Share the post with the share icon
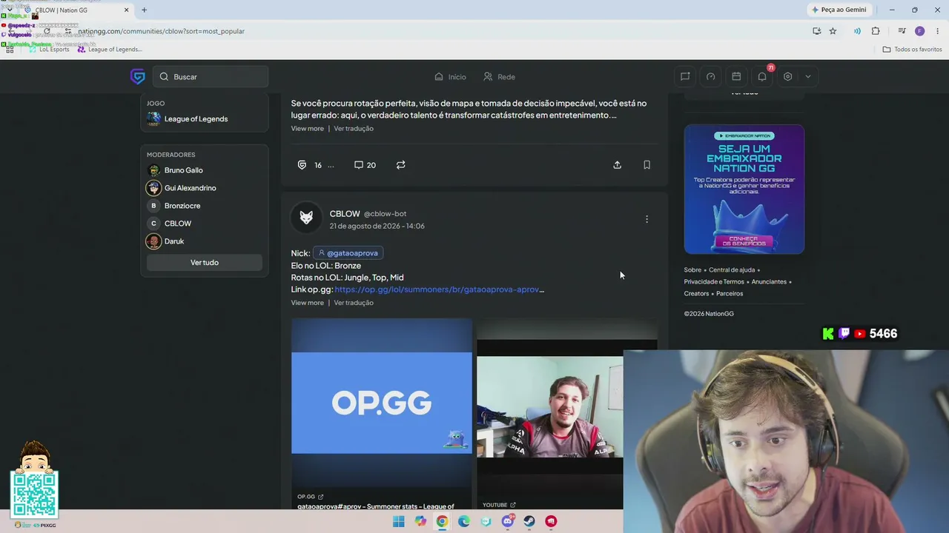 (x=617, y=165)
